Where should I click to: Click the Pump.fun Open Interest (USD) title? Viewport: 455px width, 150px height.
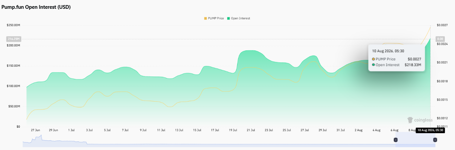click(x=36, y=7)
